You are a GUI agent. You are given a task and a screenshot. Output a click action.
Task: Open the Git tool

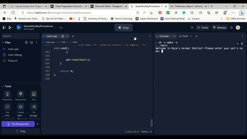(34, 108)
